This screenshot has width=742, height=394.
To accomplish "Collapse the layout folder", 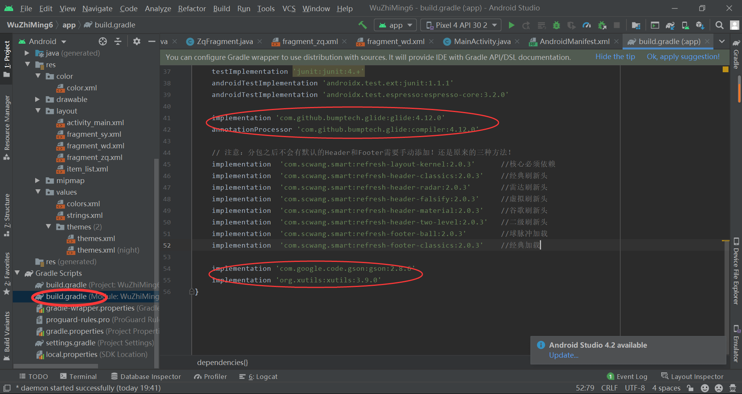I will [x=38, y=111].
